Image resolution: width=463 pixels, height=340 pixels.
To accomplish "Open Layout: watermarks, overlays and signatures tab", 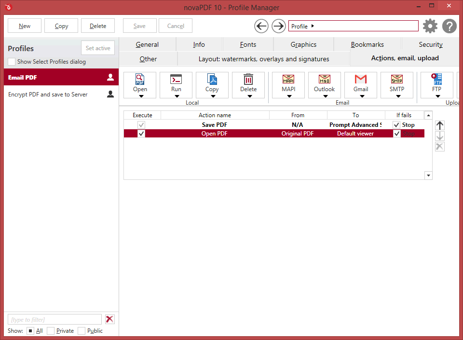I will click(x=264, y=59).
